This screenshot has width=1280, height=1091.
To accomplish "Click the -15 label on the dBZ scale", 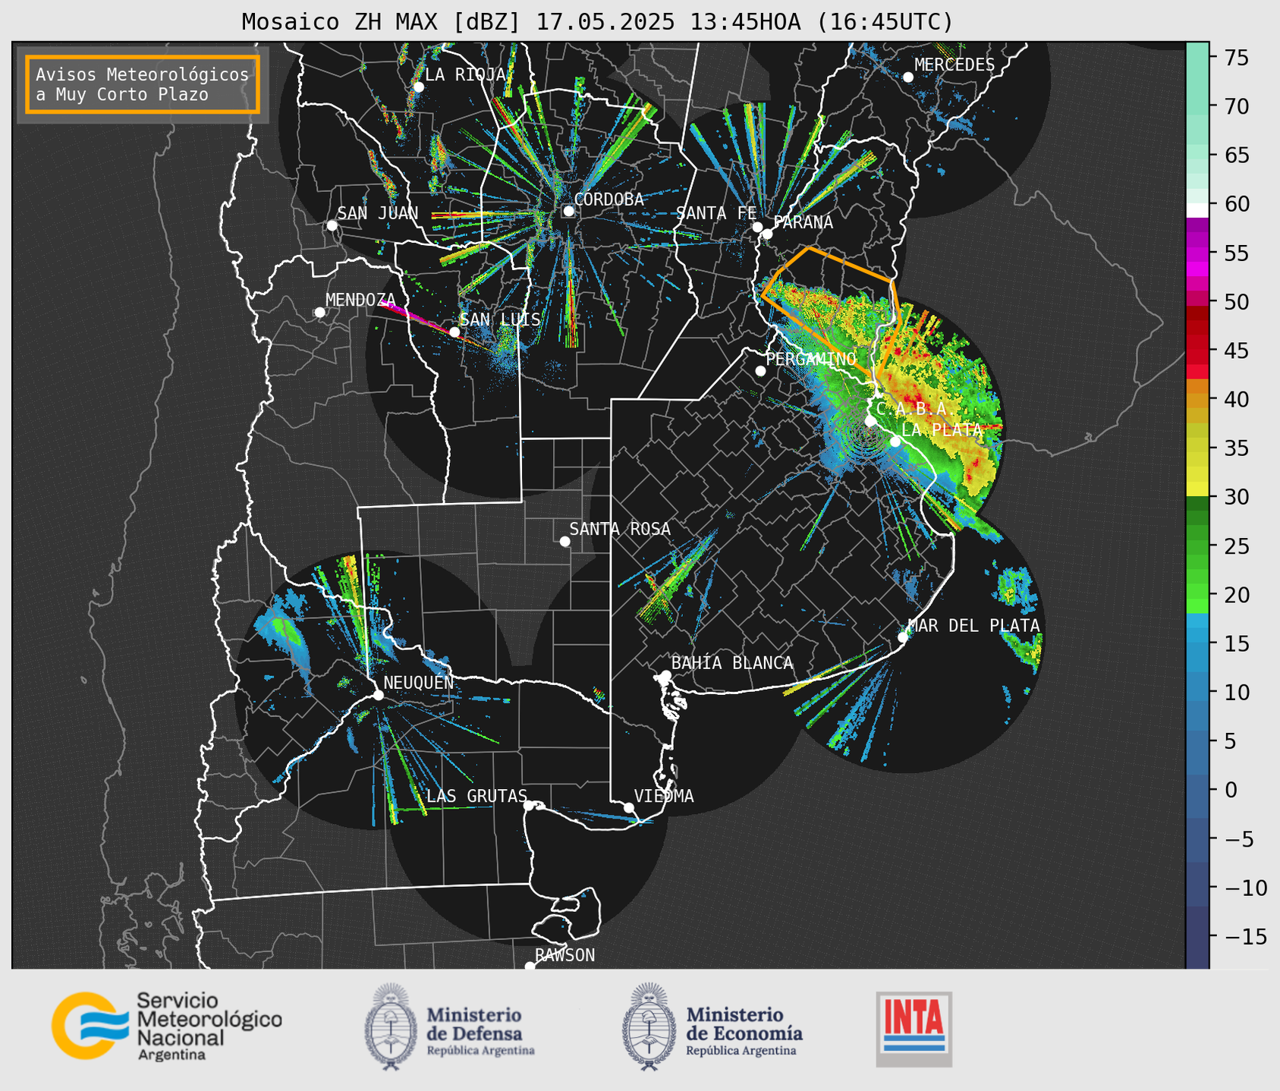I will click(x=1245, y=937).
